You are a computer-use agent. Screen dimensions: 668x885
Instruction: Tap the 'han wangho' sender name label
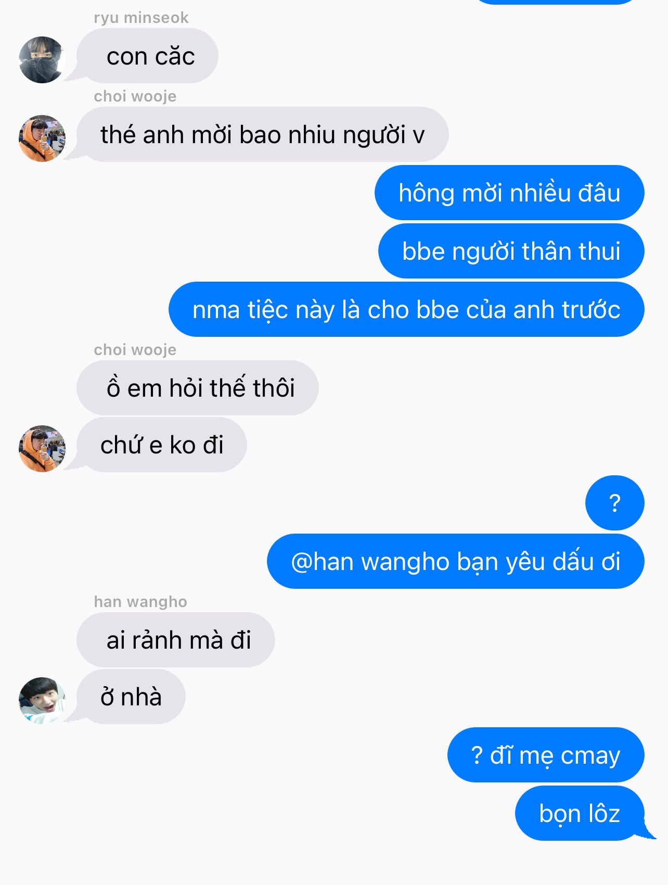point(140,602)
